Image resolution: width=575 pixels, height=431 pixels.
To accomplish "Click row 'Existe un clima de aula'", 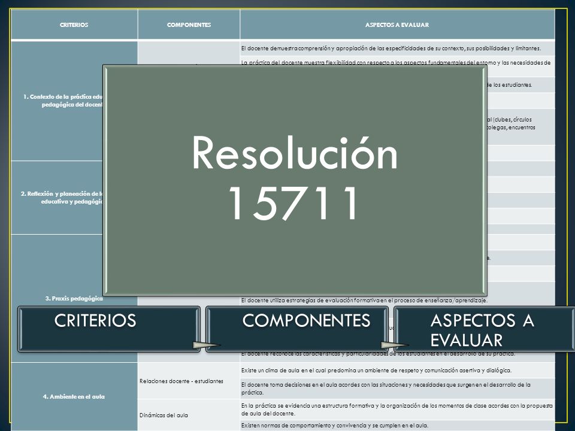I will coord(397,371).
